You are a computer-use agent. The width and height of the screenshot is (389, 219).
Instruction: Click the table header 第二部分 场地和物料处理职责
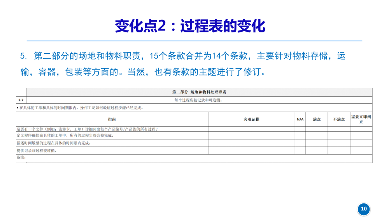click(x=199, y=92)
